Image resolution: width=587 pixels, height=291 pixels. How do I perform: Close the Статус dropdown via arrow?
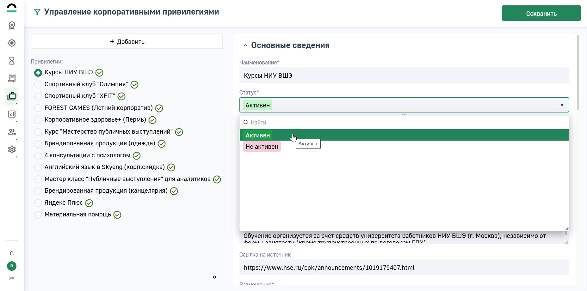[x=562, y=105]
